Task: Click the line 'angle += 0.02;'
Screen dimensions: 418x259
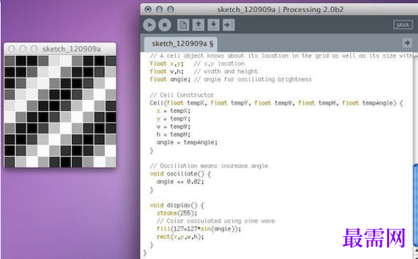Action: click(x=180, y=182)
